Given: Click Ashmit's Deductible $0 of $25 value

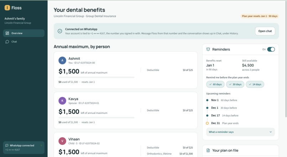Looking at the screenshot, I should 188,70.
